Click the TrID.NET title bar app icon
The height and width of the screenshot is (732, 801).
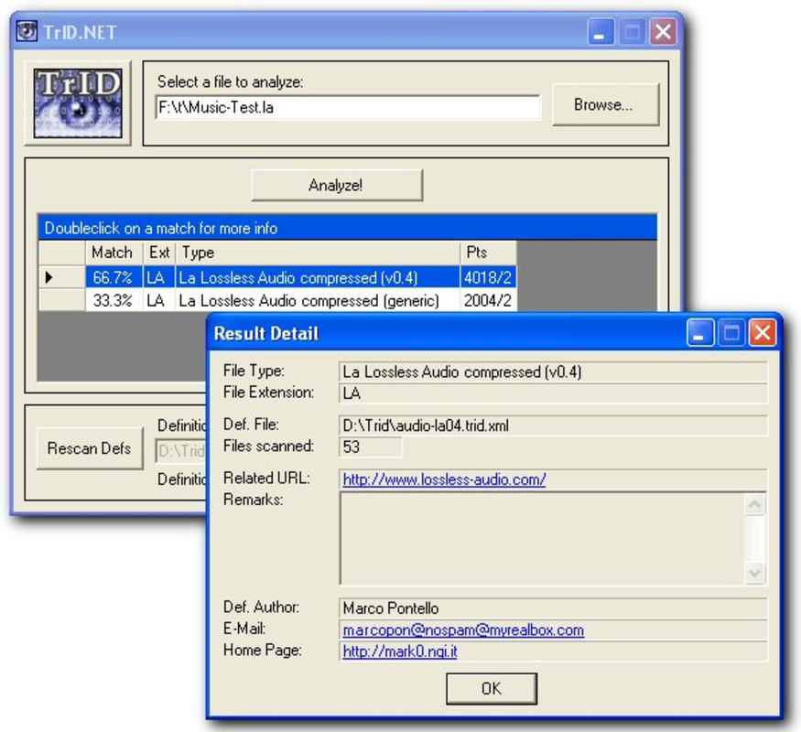(x=26, y=31)
